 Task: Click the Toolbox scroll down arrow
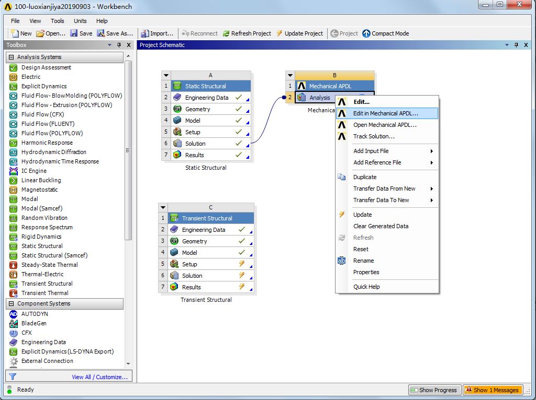[x=129, y=364]
